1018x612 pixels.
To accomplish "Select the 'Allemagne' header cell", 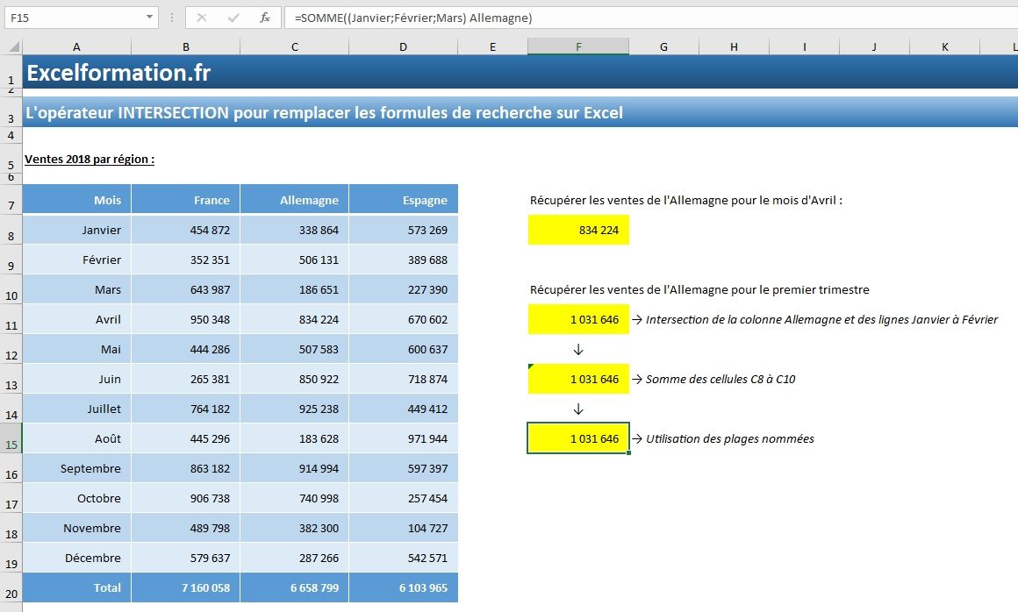I will click(x=295, y=200).
